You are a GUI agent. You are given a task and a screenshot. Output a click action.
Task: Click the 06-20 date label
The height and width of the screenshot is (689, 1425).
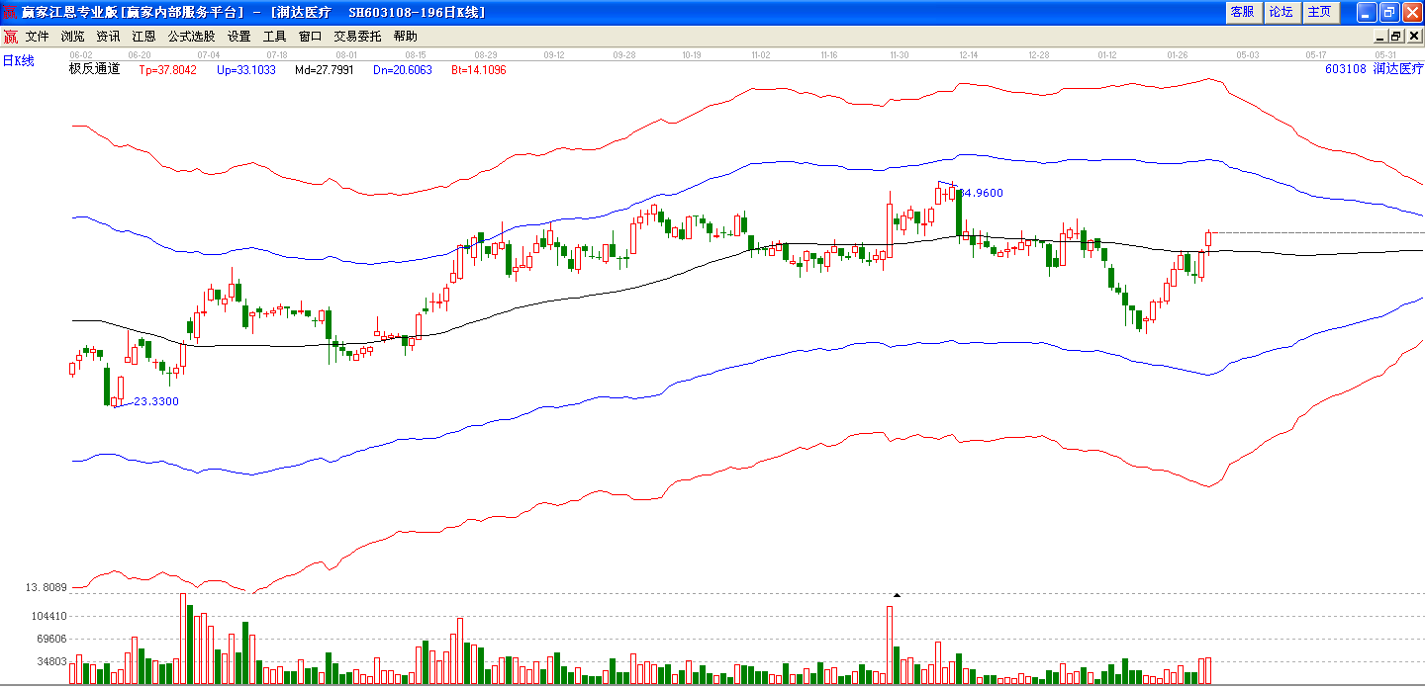[140, 55]
